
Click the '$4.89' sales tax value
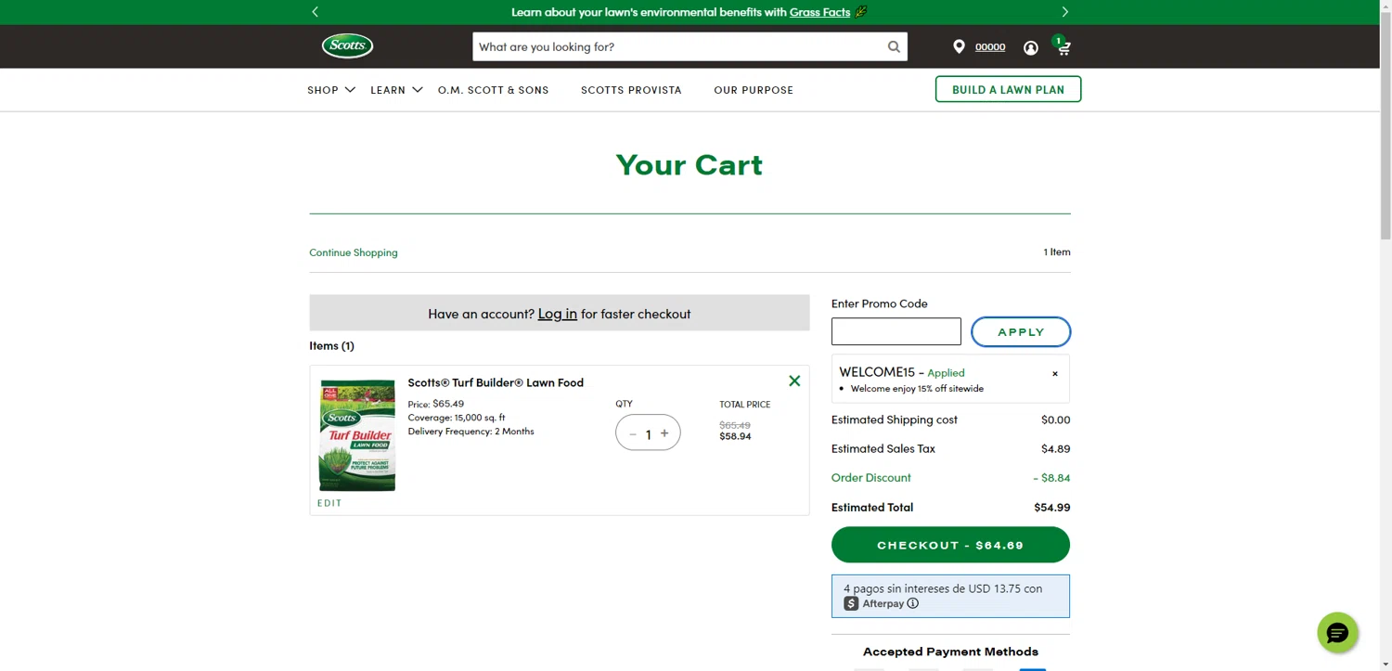(x=1056, y=448)
